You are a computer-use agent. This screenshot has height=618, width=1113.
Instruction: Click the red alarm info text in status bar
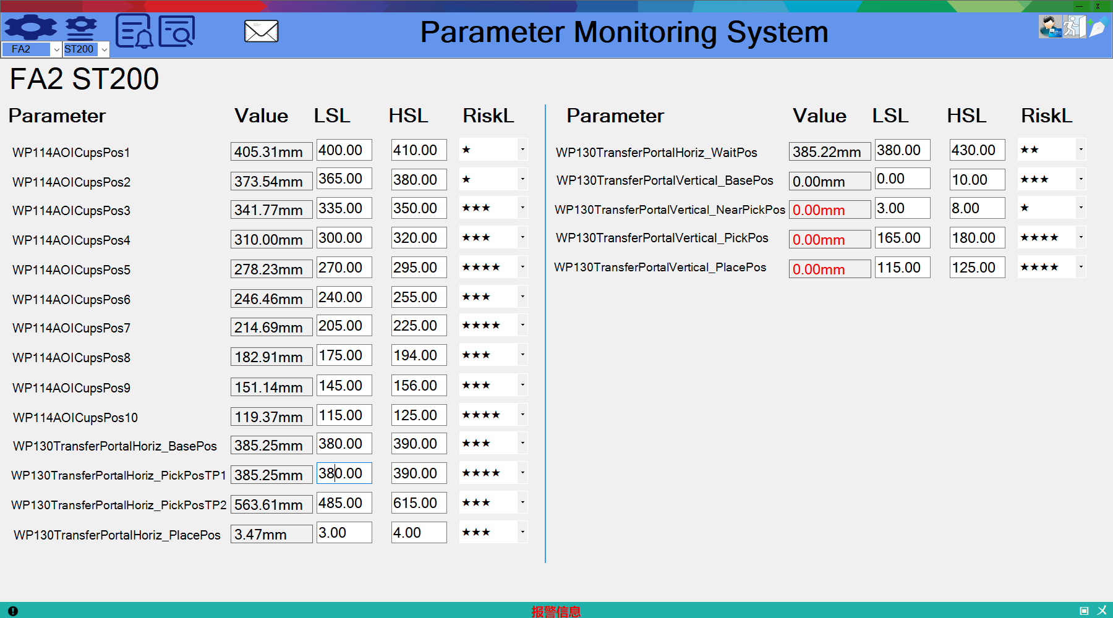click(556, 611)
